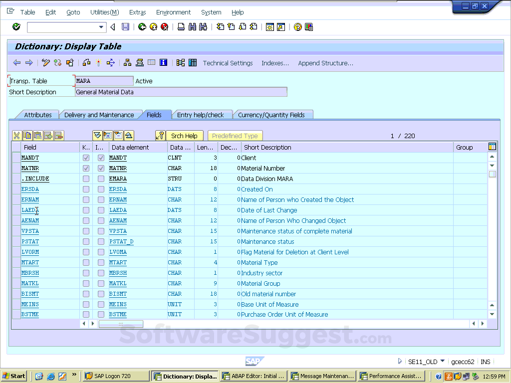The image size is (511, 383).
Task: Click the previous object left arrow icon
Action: [16, 62]
